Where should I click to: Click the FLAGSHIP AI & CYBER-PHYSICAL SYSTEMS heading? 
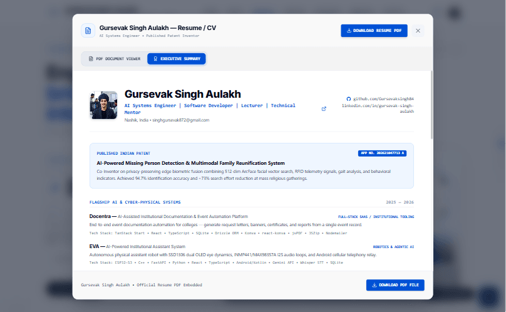(135, 202)
